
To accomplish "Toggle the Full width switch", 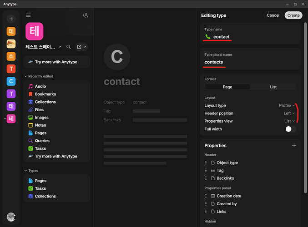I will [291, 129].
